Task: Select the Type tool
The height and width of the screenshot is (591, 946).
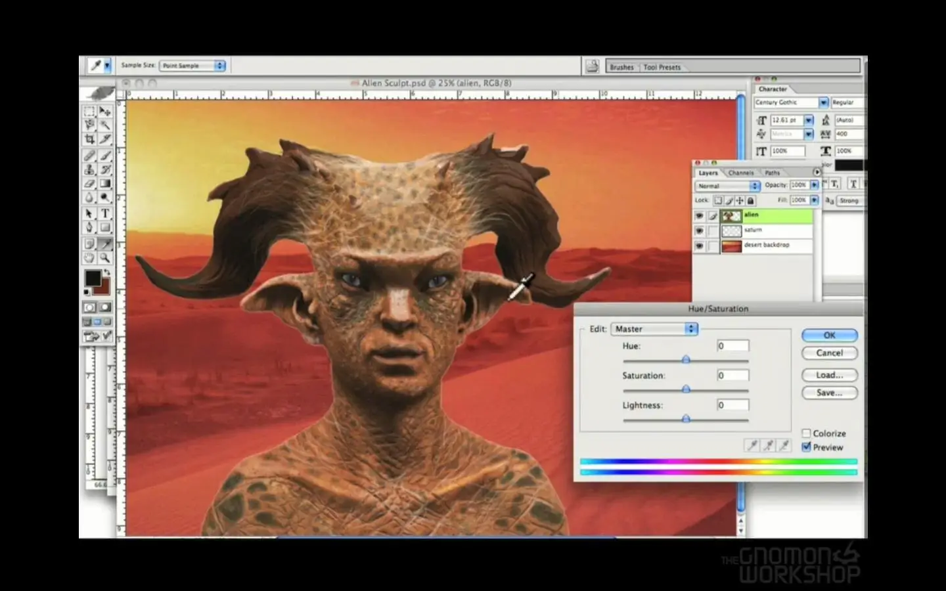Action: [105, 213]
